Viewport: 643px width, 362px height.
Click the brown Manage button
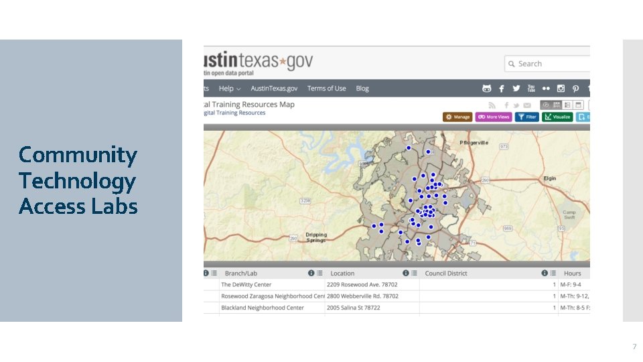tap(457, 117)
